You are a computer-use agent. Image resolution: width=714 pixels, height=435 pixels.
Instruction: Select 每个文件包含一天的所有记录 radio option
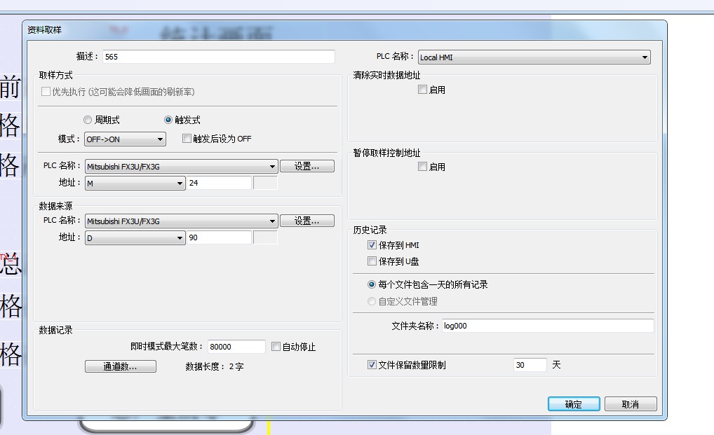point(372,285)
